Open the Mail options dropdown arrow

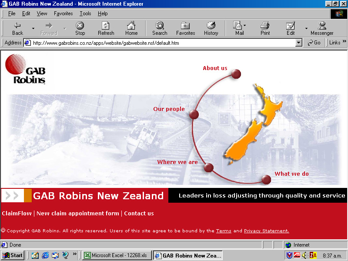click(x=245, y=25)
